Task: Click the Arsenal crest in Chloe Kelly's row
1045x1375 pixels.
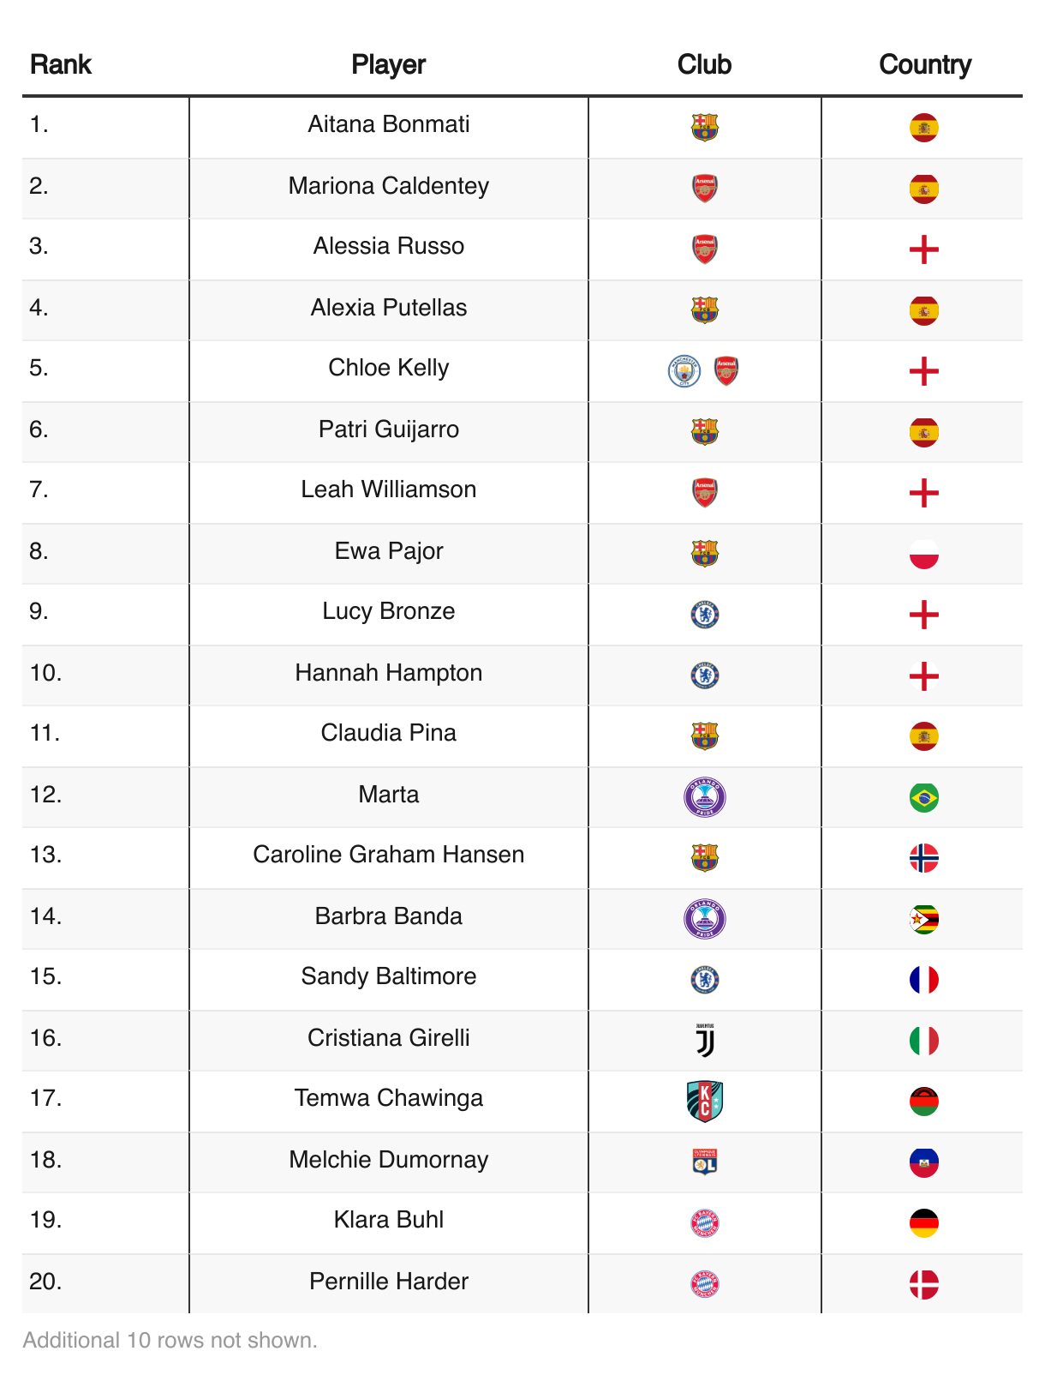Action: click(x=726, y=371)
